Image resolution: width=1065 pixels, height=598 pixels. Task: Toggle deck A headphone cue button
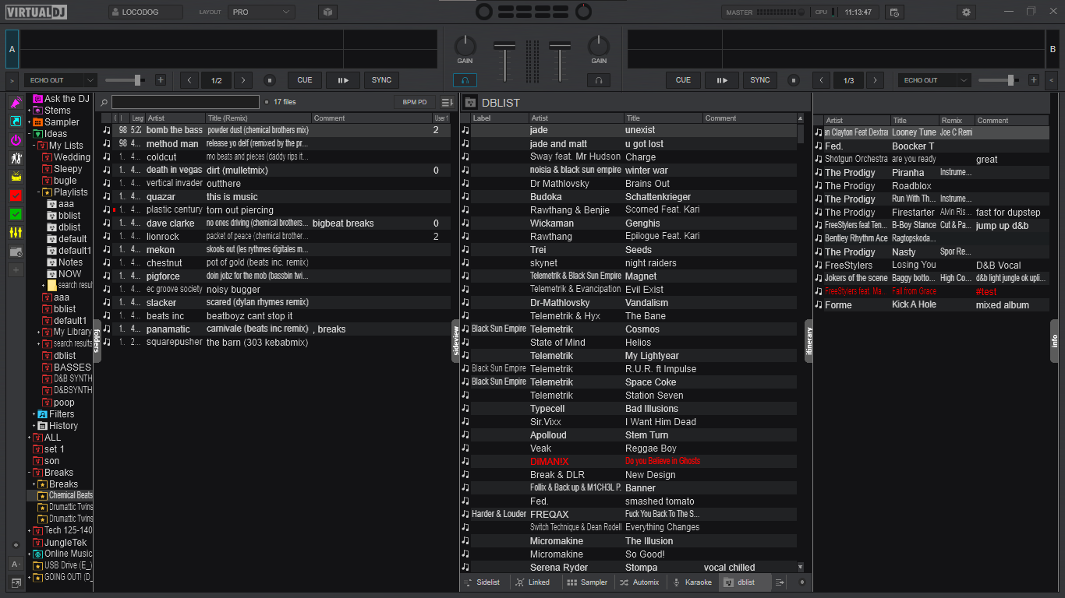point(465,80)
